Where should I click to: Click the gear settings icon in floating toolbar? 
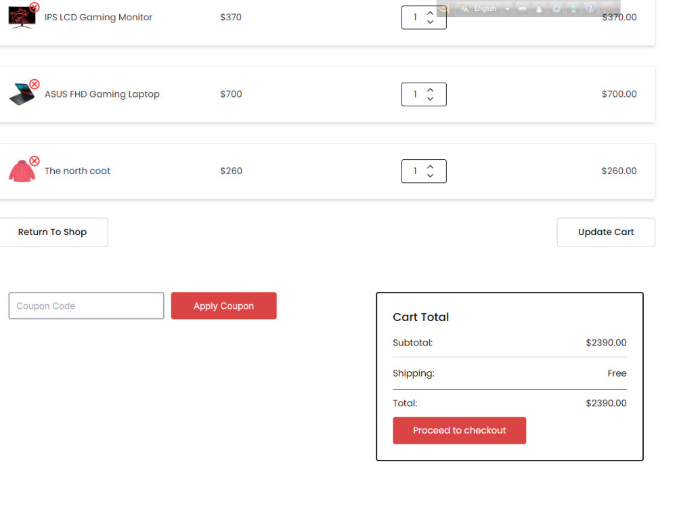(556, 9)
